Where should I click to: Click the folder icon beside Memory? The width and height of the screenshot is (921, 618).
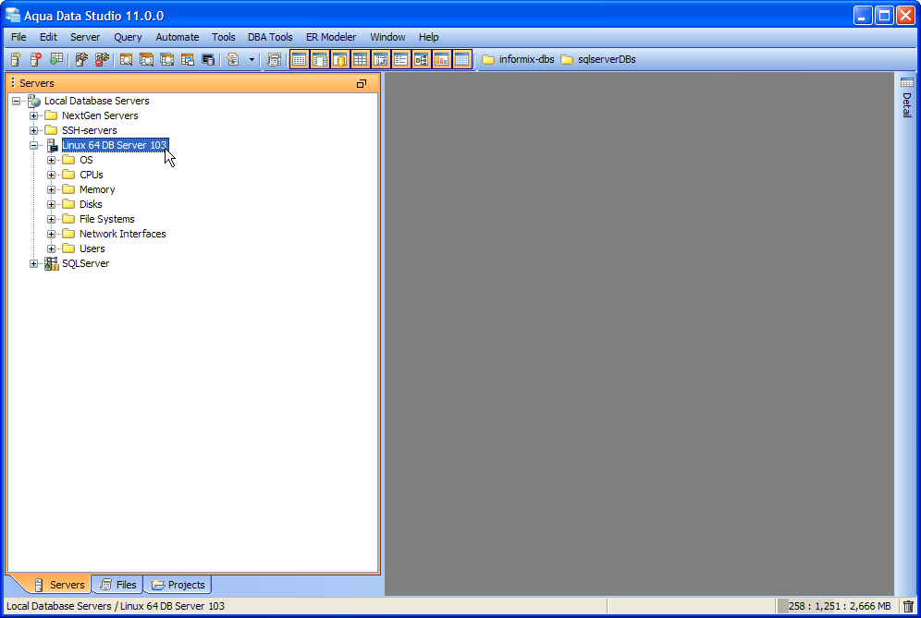tap(68, 189)
